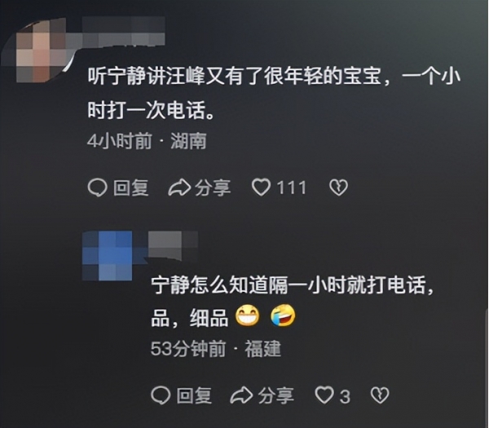Click share arrow icon on Fujian comment
This screenshot has width=489, height=428.
coord(241,395)
